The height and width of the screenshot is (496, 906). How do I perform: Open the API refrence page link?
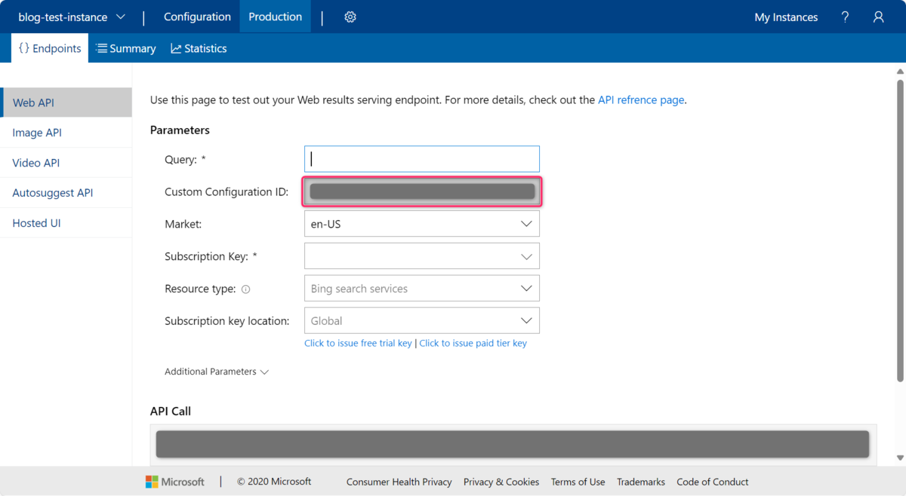tap(641, 100)
